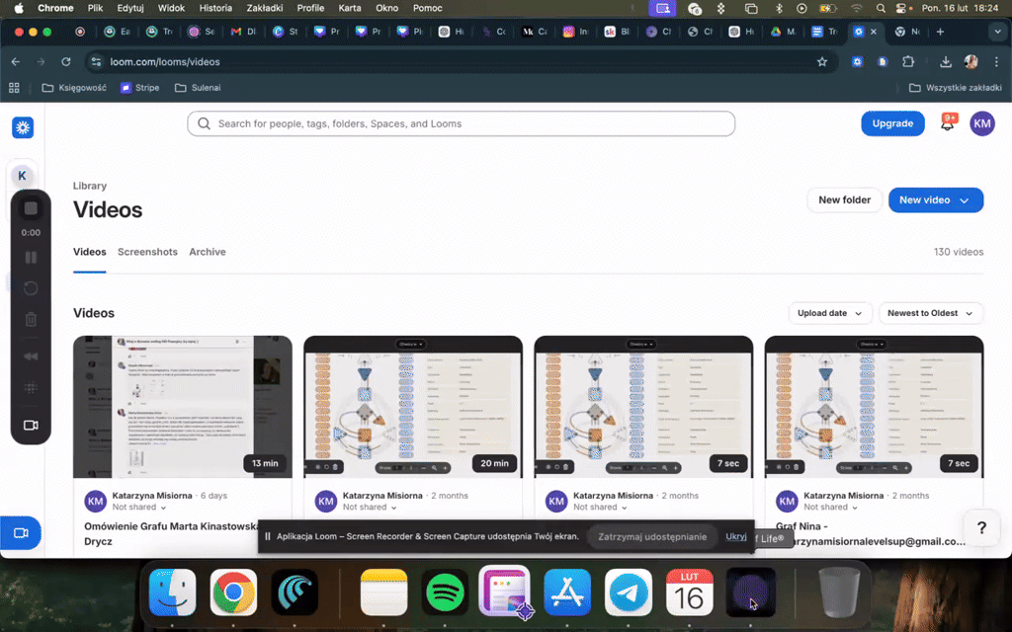Expand Not shared on the Graf Nina video
1012x632 pixels.
[x=830, y=508]
